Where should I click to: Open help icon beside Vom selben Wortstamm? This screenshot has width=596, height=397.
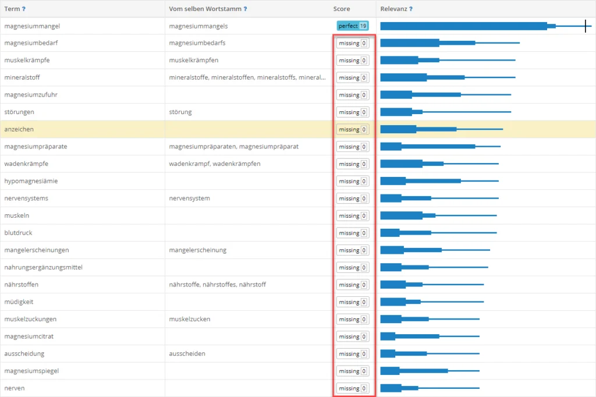coord(245,9)
